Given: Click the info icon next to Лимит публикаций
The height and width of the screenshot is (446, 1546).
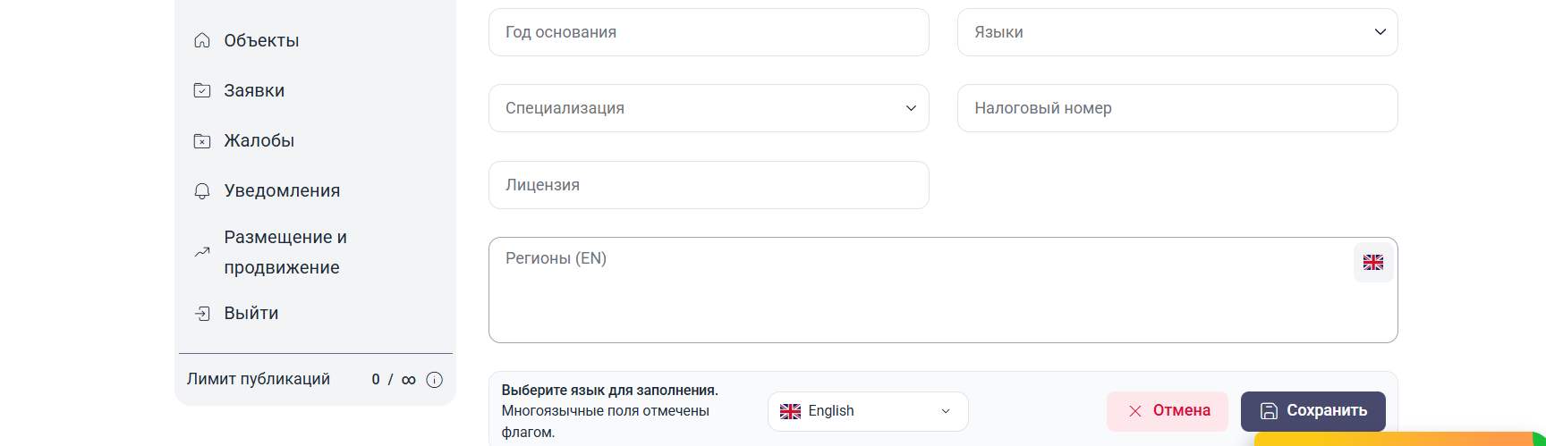Looking at the screenshot, I should [434, 380].
